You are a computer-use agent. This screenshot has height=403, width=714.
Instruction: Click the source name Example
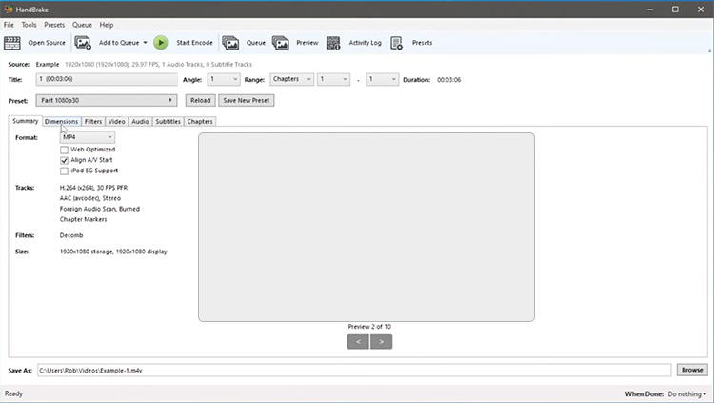pos(48,64)
